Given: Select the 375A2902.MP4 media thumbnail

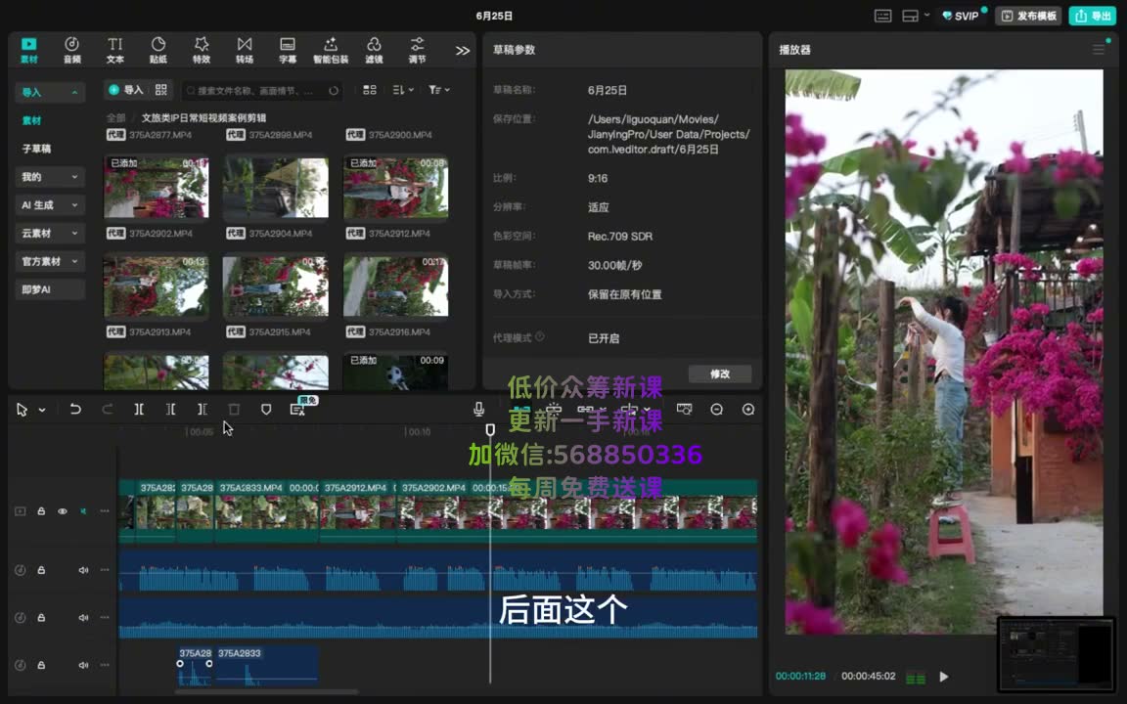Looking at the screenshot, I should coord(156,188).
